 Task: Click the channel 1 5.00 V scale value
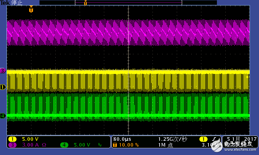pos(29,139)
